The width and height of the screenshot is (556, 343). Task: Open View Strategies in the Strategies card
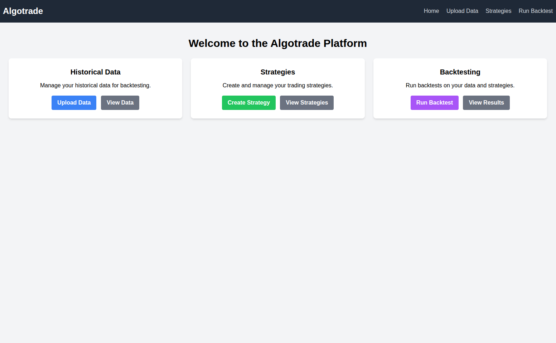(x=306, y=103)
